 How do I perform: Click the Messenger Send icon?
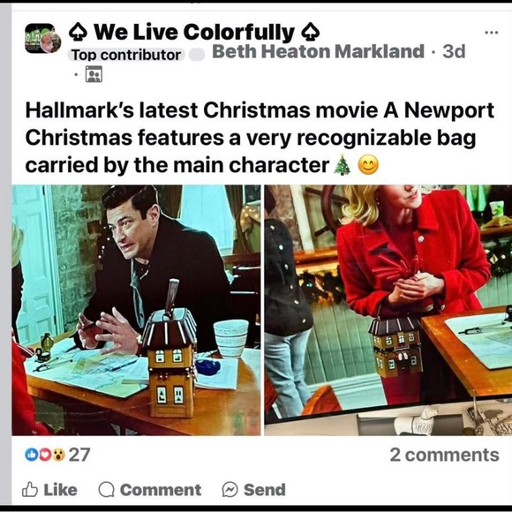coord(230,489)
